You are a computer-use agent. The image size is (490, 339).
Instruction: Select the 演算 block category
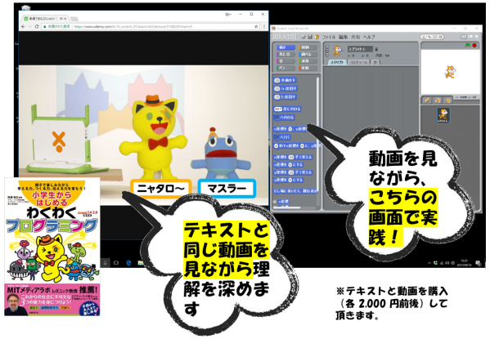[308, 61]
